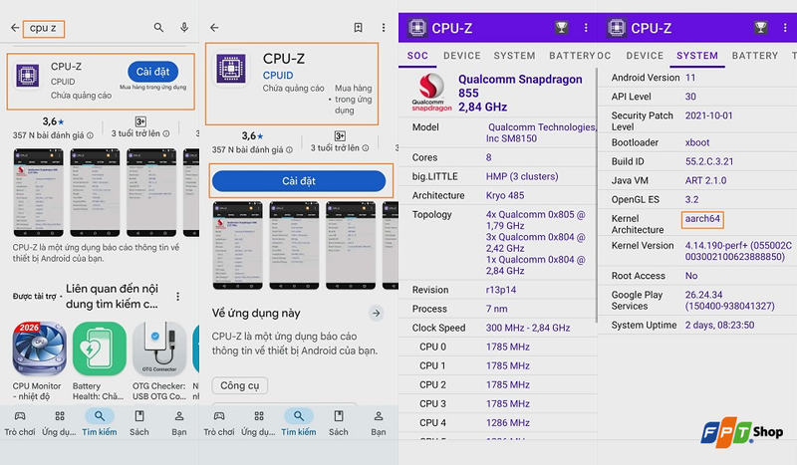The width and height of the screenshot is (797, 465).
Task: Tap the Công cụ category chip
Action: click(x=239, y=385)
